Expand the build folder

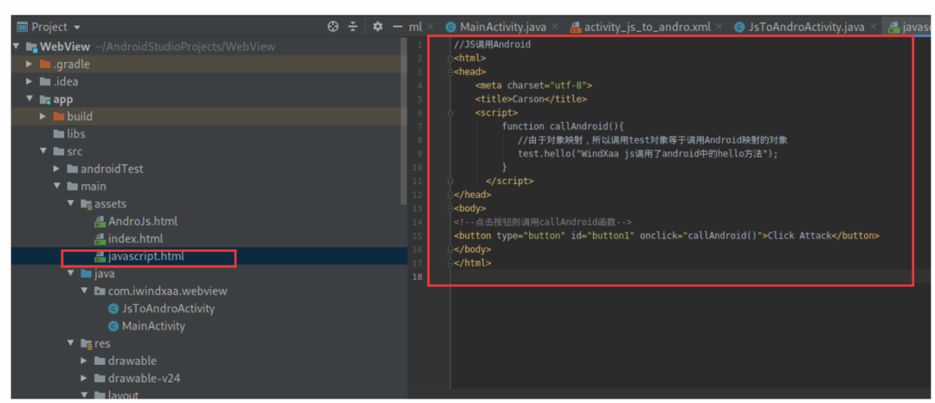tap(43, 116)
